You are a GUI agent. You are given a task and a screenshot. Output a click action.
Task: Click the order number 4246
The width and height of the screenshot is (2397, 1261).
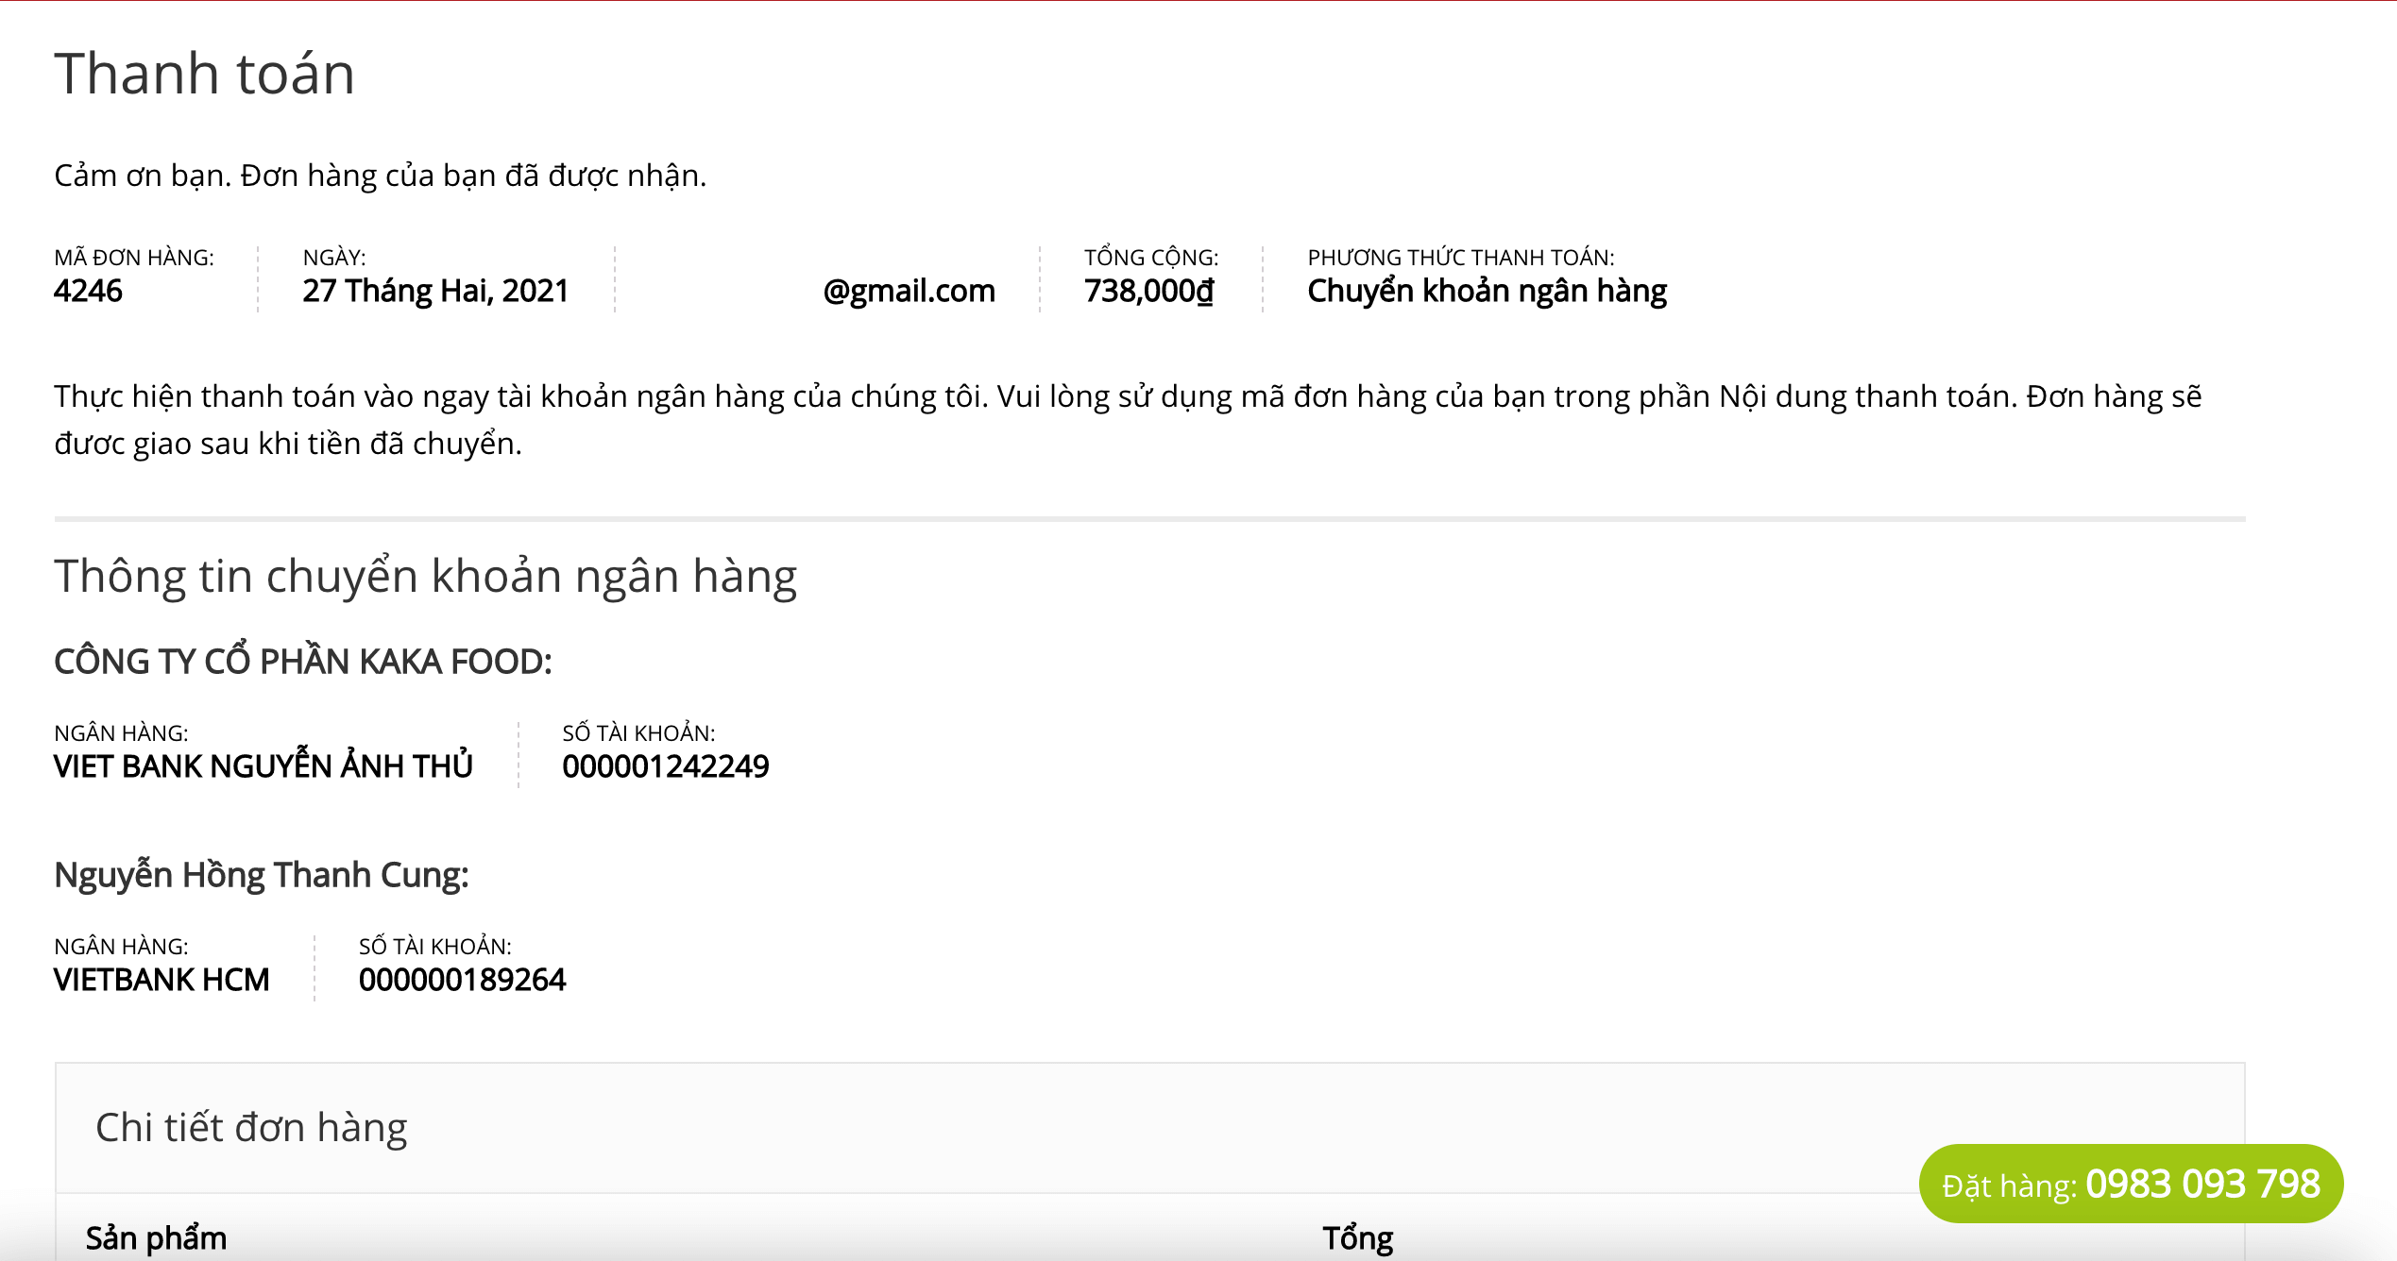coord(88,291)
